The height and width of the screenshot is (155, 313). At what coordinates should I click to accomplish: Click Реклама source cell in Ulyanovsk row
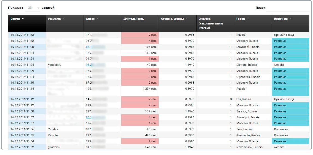[291, 77]
